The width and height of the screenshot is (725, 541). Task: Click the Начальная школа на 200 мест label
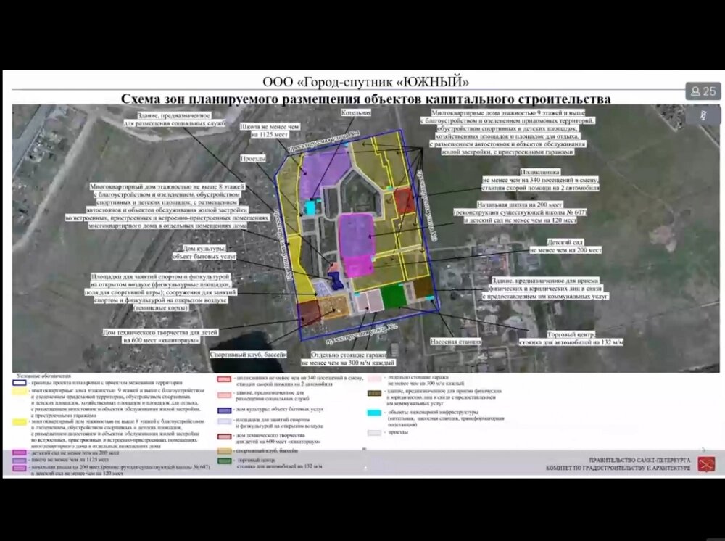(520, 212)
